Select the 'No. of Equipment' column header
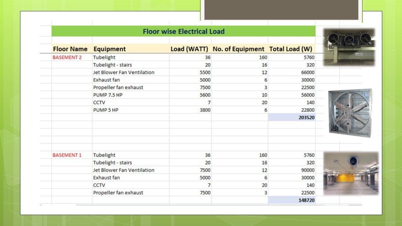The height and width of the screenshot is (226, 402). point(238,49)
